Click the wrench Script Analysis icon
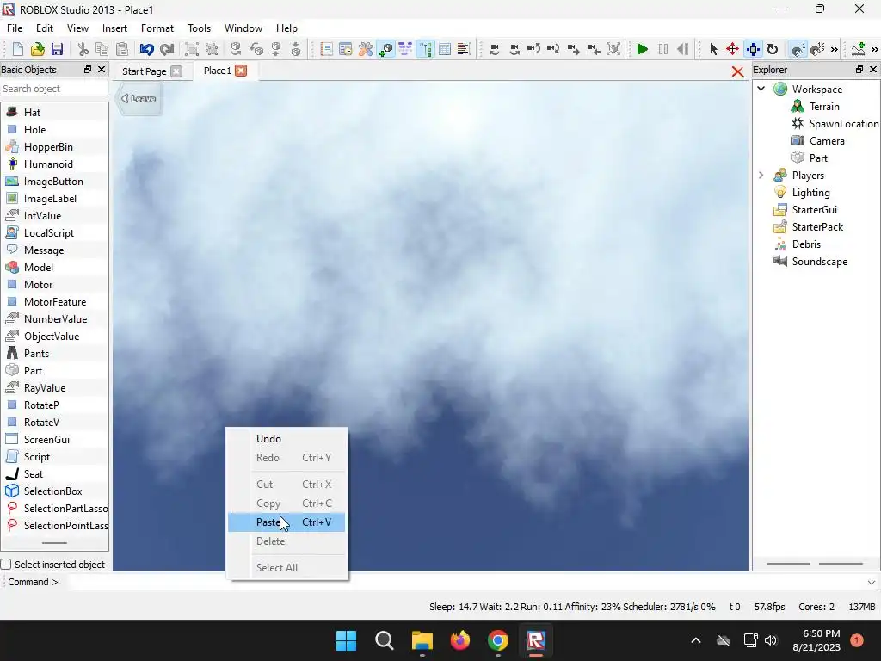Image resolution: width=881 pixels, height=661 pixels. pyautogui.click(x=366, y=49)
